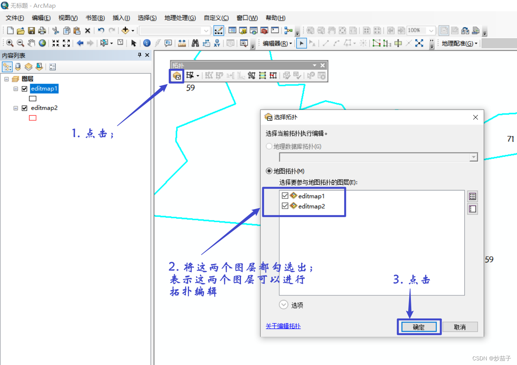Open the ArcToolbox red toolbox icon
Viewport: 517px width, 365px height.
point(264,31)
